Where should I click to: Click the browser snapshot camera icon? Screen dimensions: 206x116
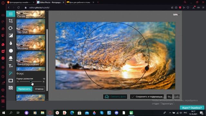click(176, 8)
